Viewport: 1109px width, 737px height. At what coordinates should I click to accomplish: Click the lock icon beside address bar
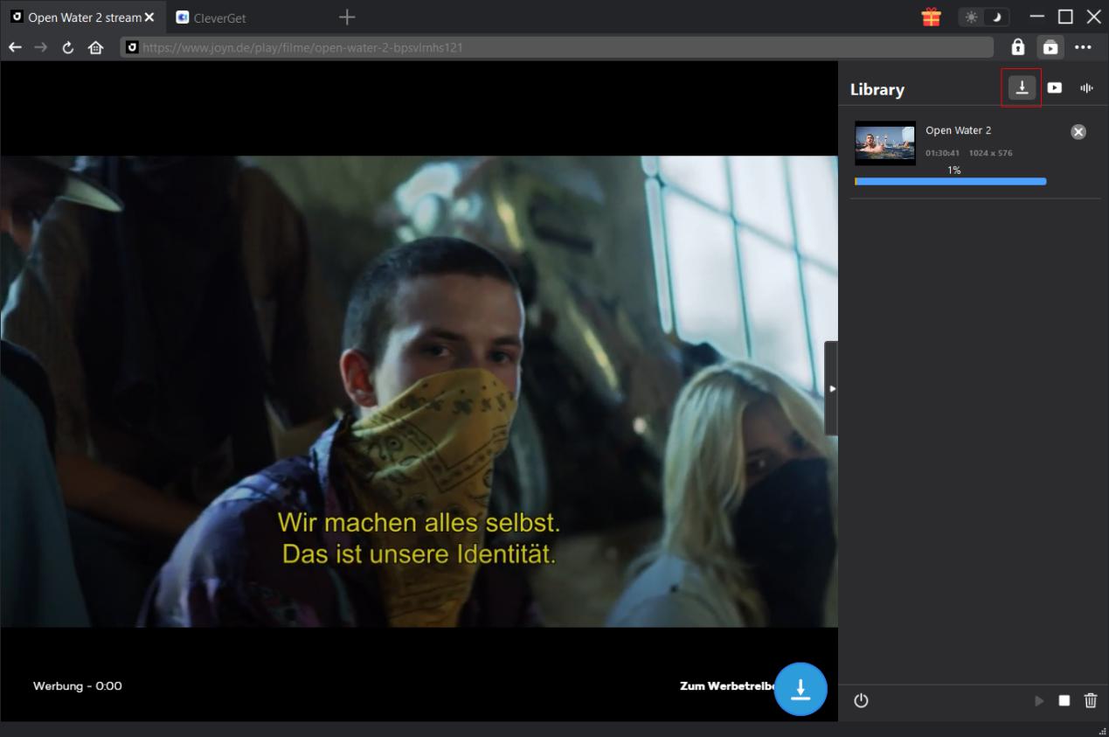(x=1017, y=47)
